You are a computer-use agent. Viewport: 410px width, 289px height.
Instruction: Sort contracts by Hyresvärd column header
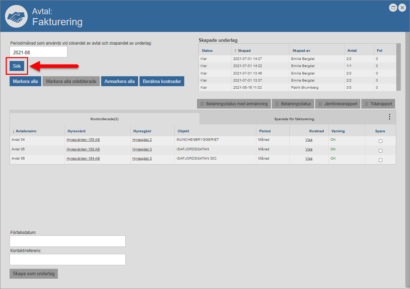point(76,131)
